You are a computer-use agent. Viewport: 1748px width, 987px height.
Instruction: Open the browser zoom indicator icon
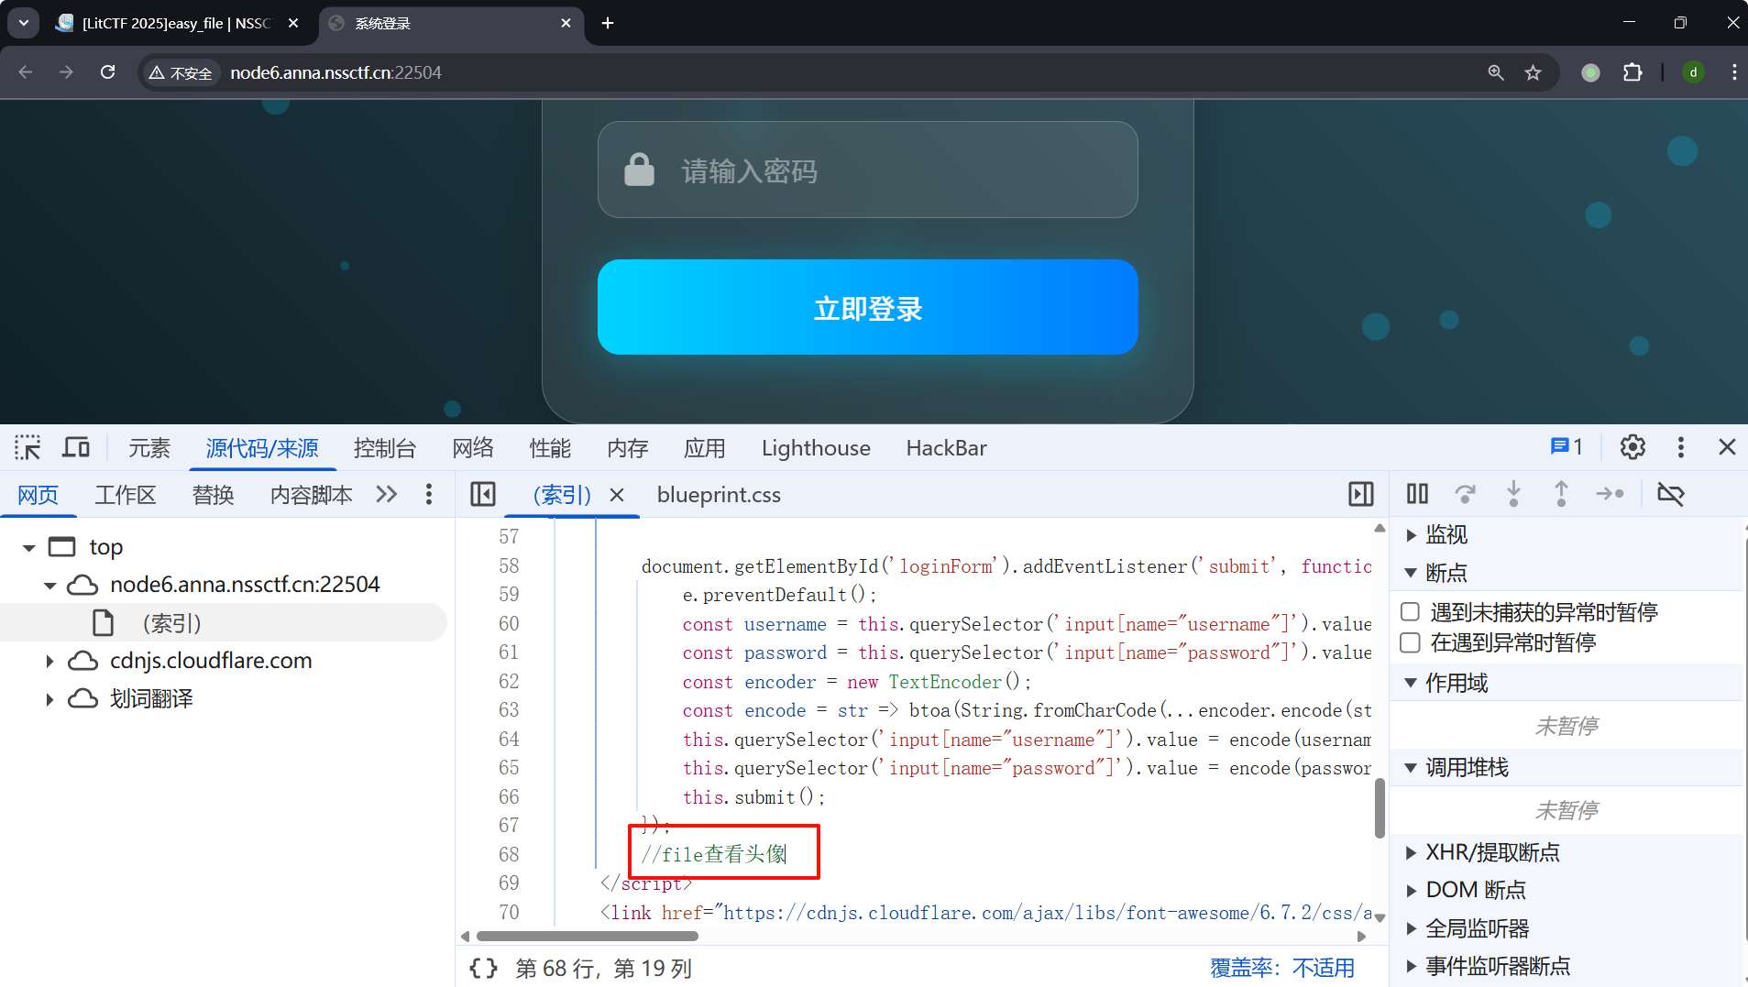[1495, 72]
